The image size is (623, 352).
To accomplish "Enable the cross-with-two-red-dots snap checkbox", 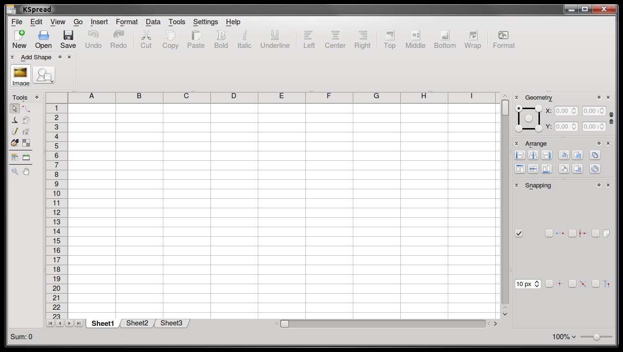I will tap(572, 233).
